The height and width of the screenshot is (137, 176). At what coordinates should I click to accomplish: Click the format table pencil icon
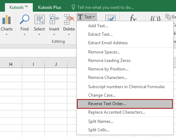tap(110, 18)
